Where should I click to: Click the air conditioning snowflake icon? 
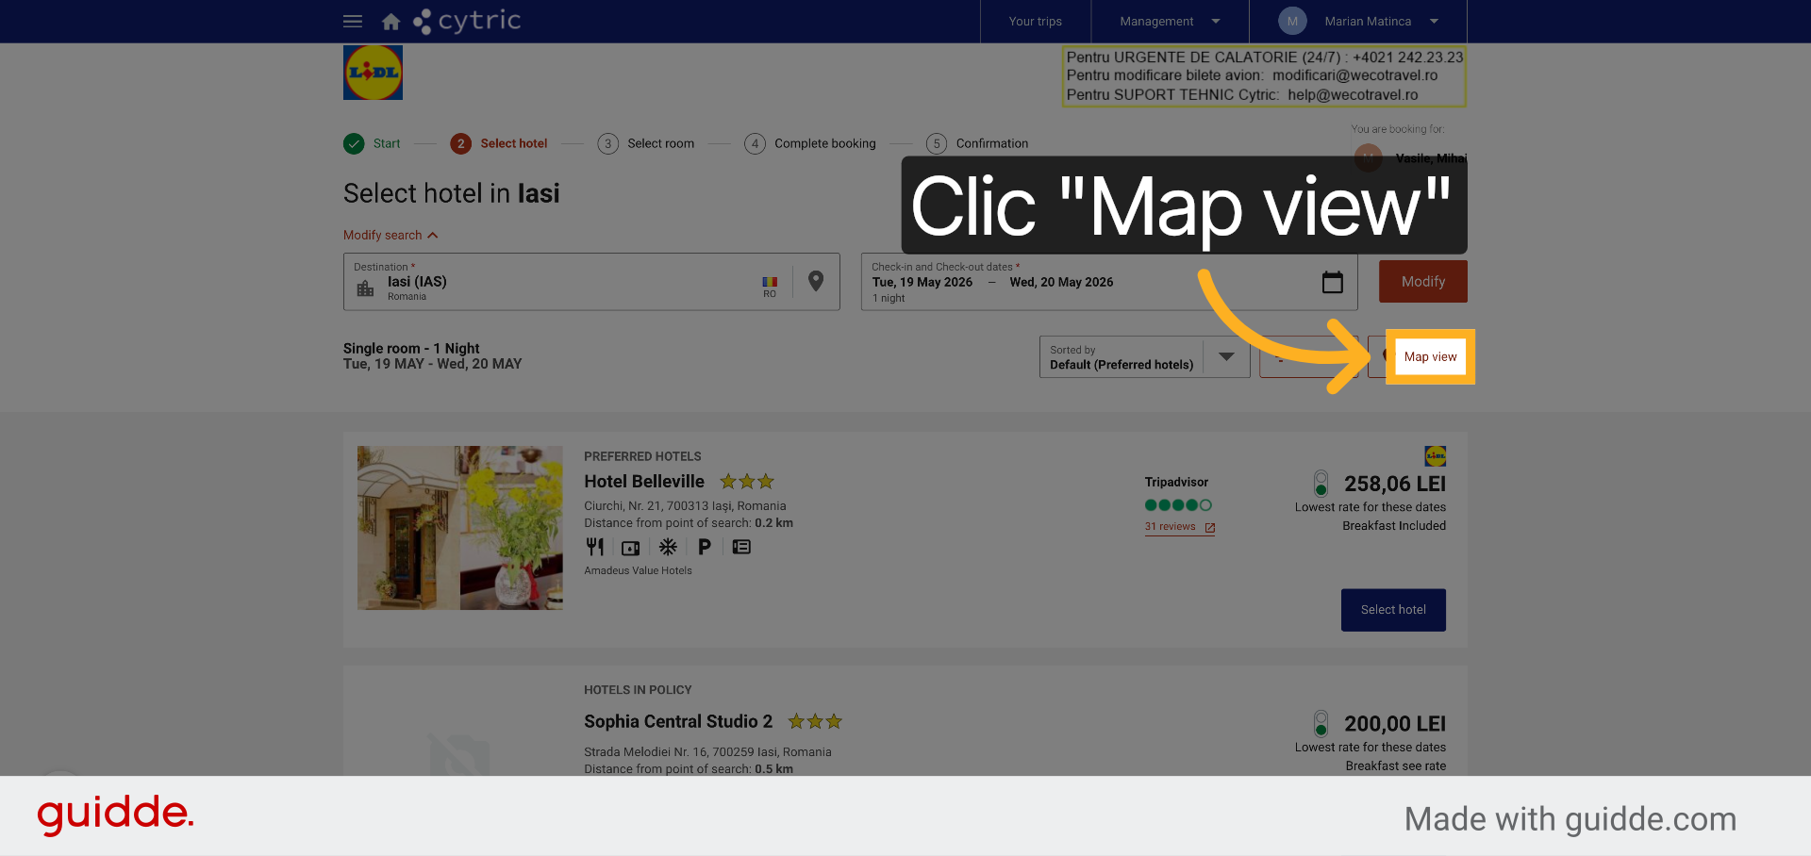point(668,547)
